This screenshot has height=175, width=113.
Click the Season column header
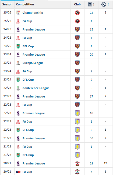(7, 5)
